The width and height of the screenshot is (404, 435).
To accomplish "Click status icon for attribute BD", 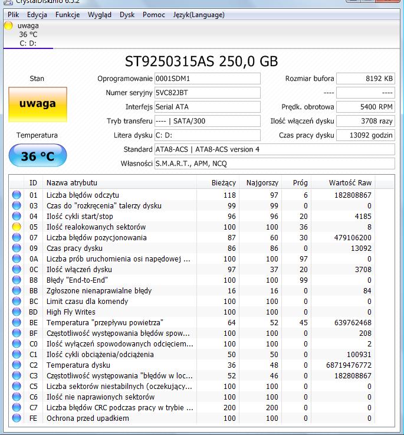I will 17,312.
